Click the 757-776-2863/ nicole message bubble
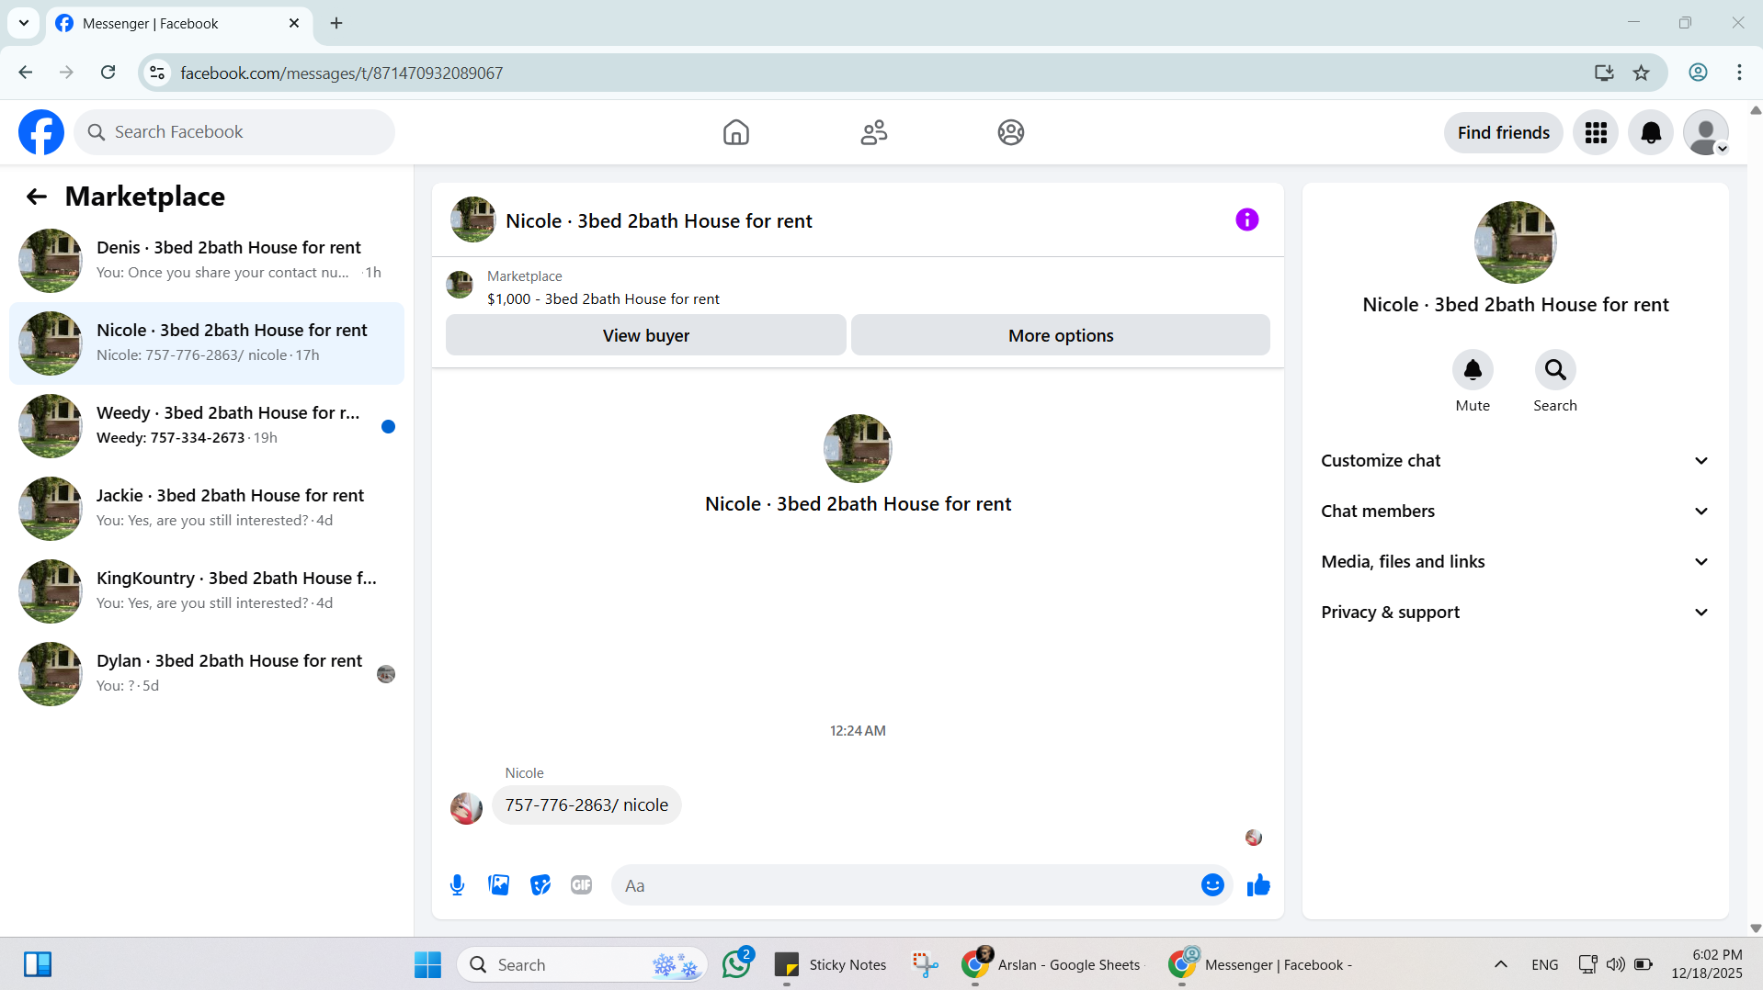Viewport: 1763px width, 990px height. pos(586,805)
